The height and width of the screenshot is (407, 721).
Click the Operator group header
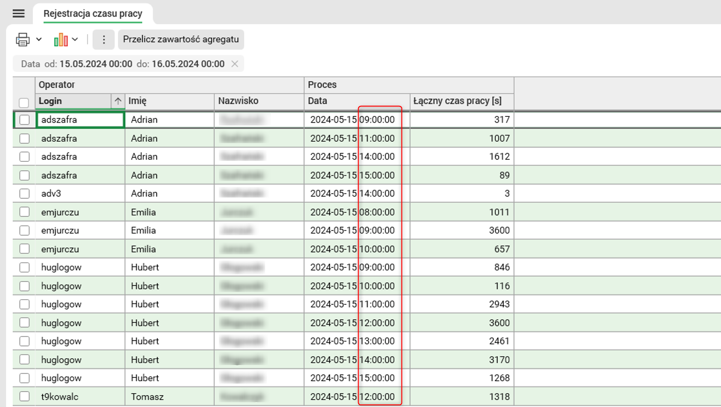169,85
